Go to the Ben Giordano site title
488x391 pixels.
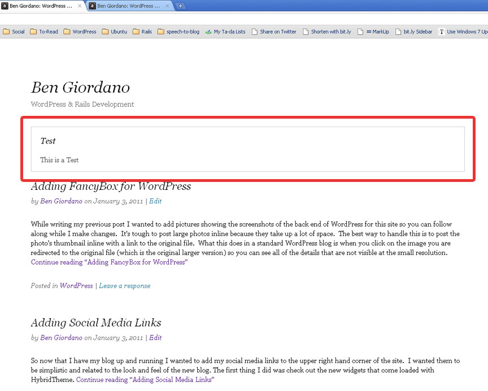80,88
